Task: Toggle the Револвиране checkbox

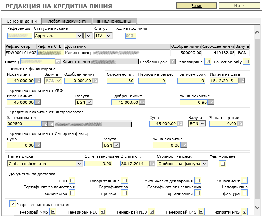Action: coord(208,62)
